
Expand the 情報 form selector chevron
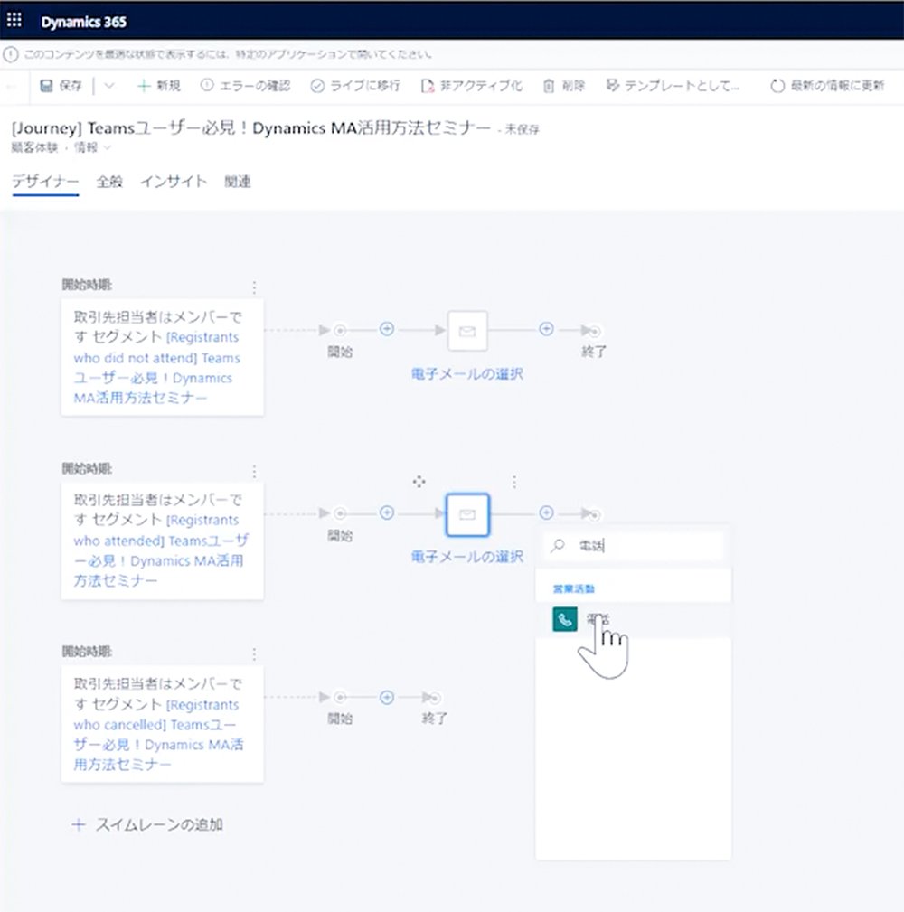107,147
